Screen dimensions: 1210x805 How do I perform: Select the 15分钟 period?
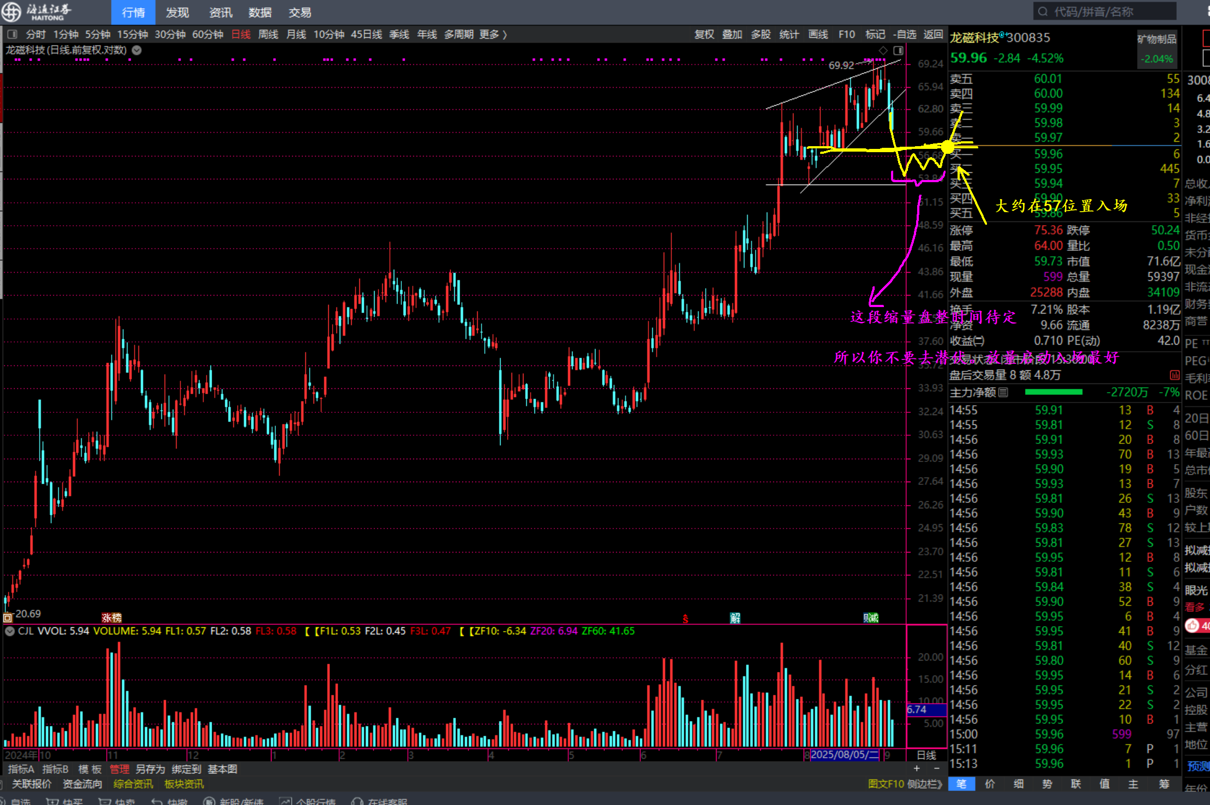[133, 34]
